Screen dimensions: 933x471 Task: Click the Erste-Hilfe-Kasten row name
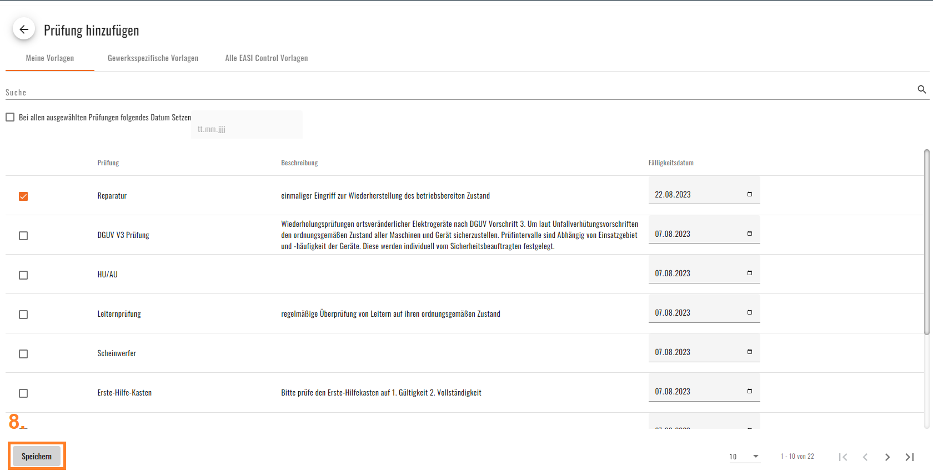[124, 393]
